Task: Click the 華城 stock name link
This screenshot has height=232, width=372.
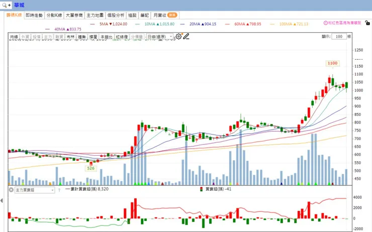Action: coord(19,5)
